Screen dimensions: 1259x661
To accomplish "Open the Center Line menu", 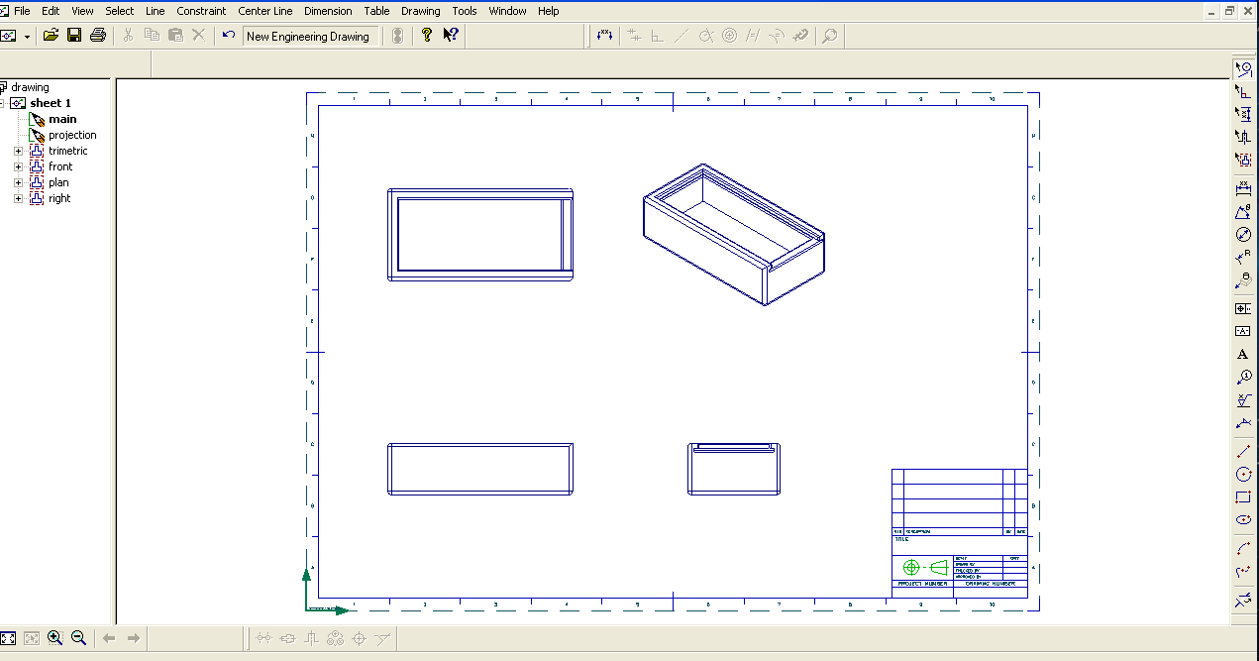I will pos(265,11).
